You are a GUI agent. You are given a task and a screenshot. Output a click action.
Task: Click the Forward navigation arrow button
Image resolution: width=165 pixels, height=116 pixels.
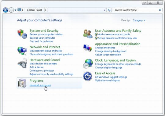pyautogui.click(x=11, y=10)
